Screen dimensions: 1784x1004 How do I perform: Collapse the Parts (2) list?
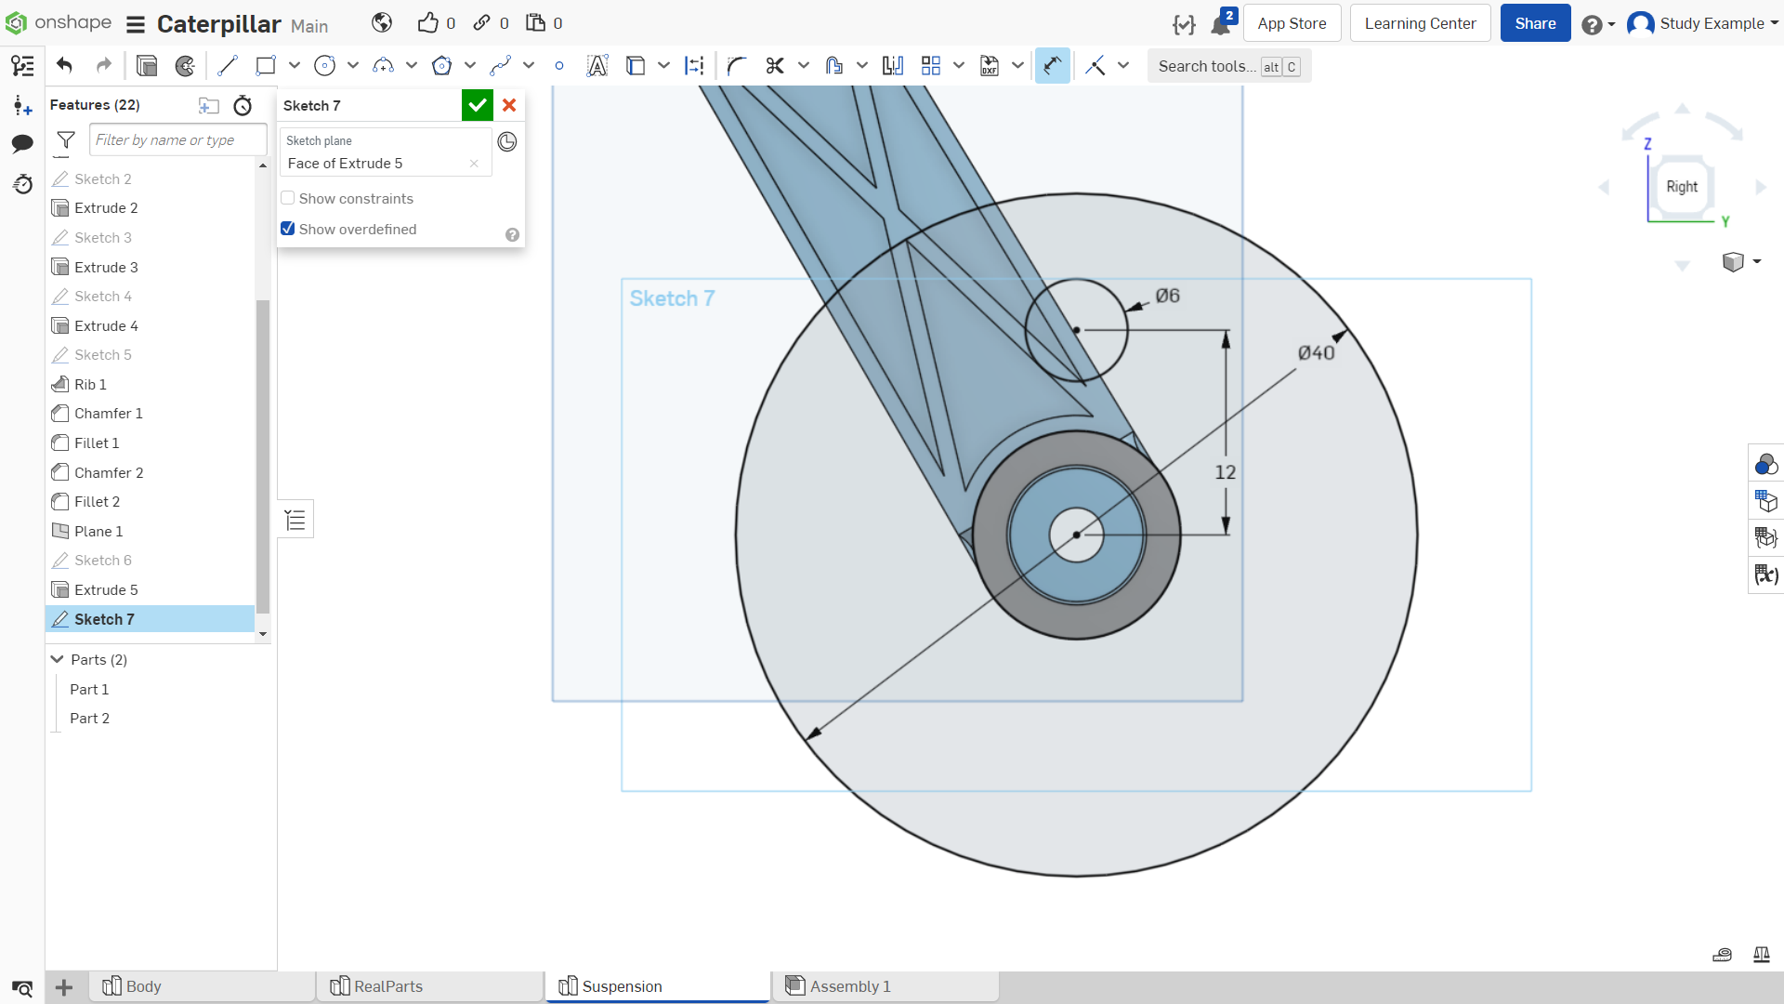[58, 659]
